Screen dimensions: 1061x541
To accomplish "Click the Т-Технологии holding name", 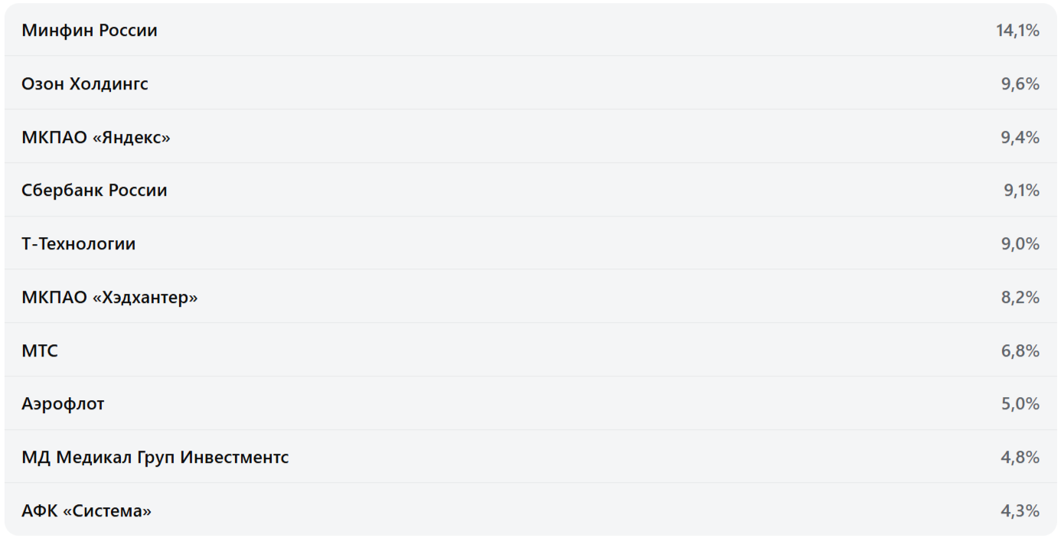I will click(x=79, y=244).
